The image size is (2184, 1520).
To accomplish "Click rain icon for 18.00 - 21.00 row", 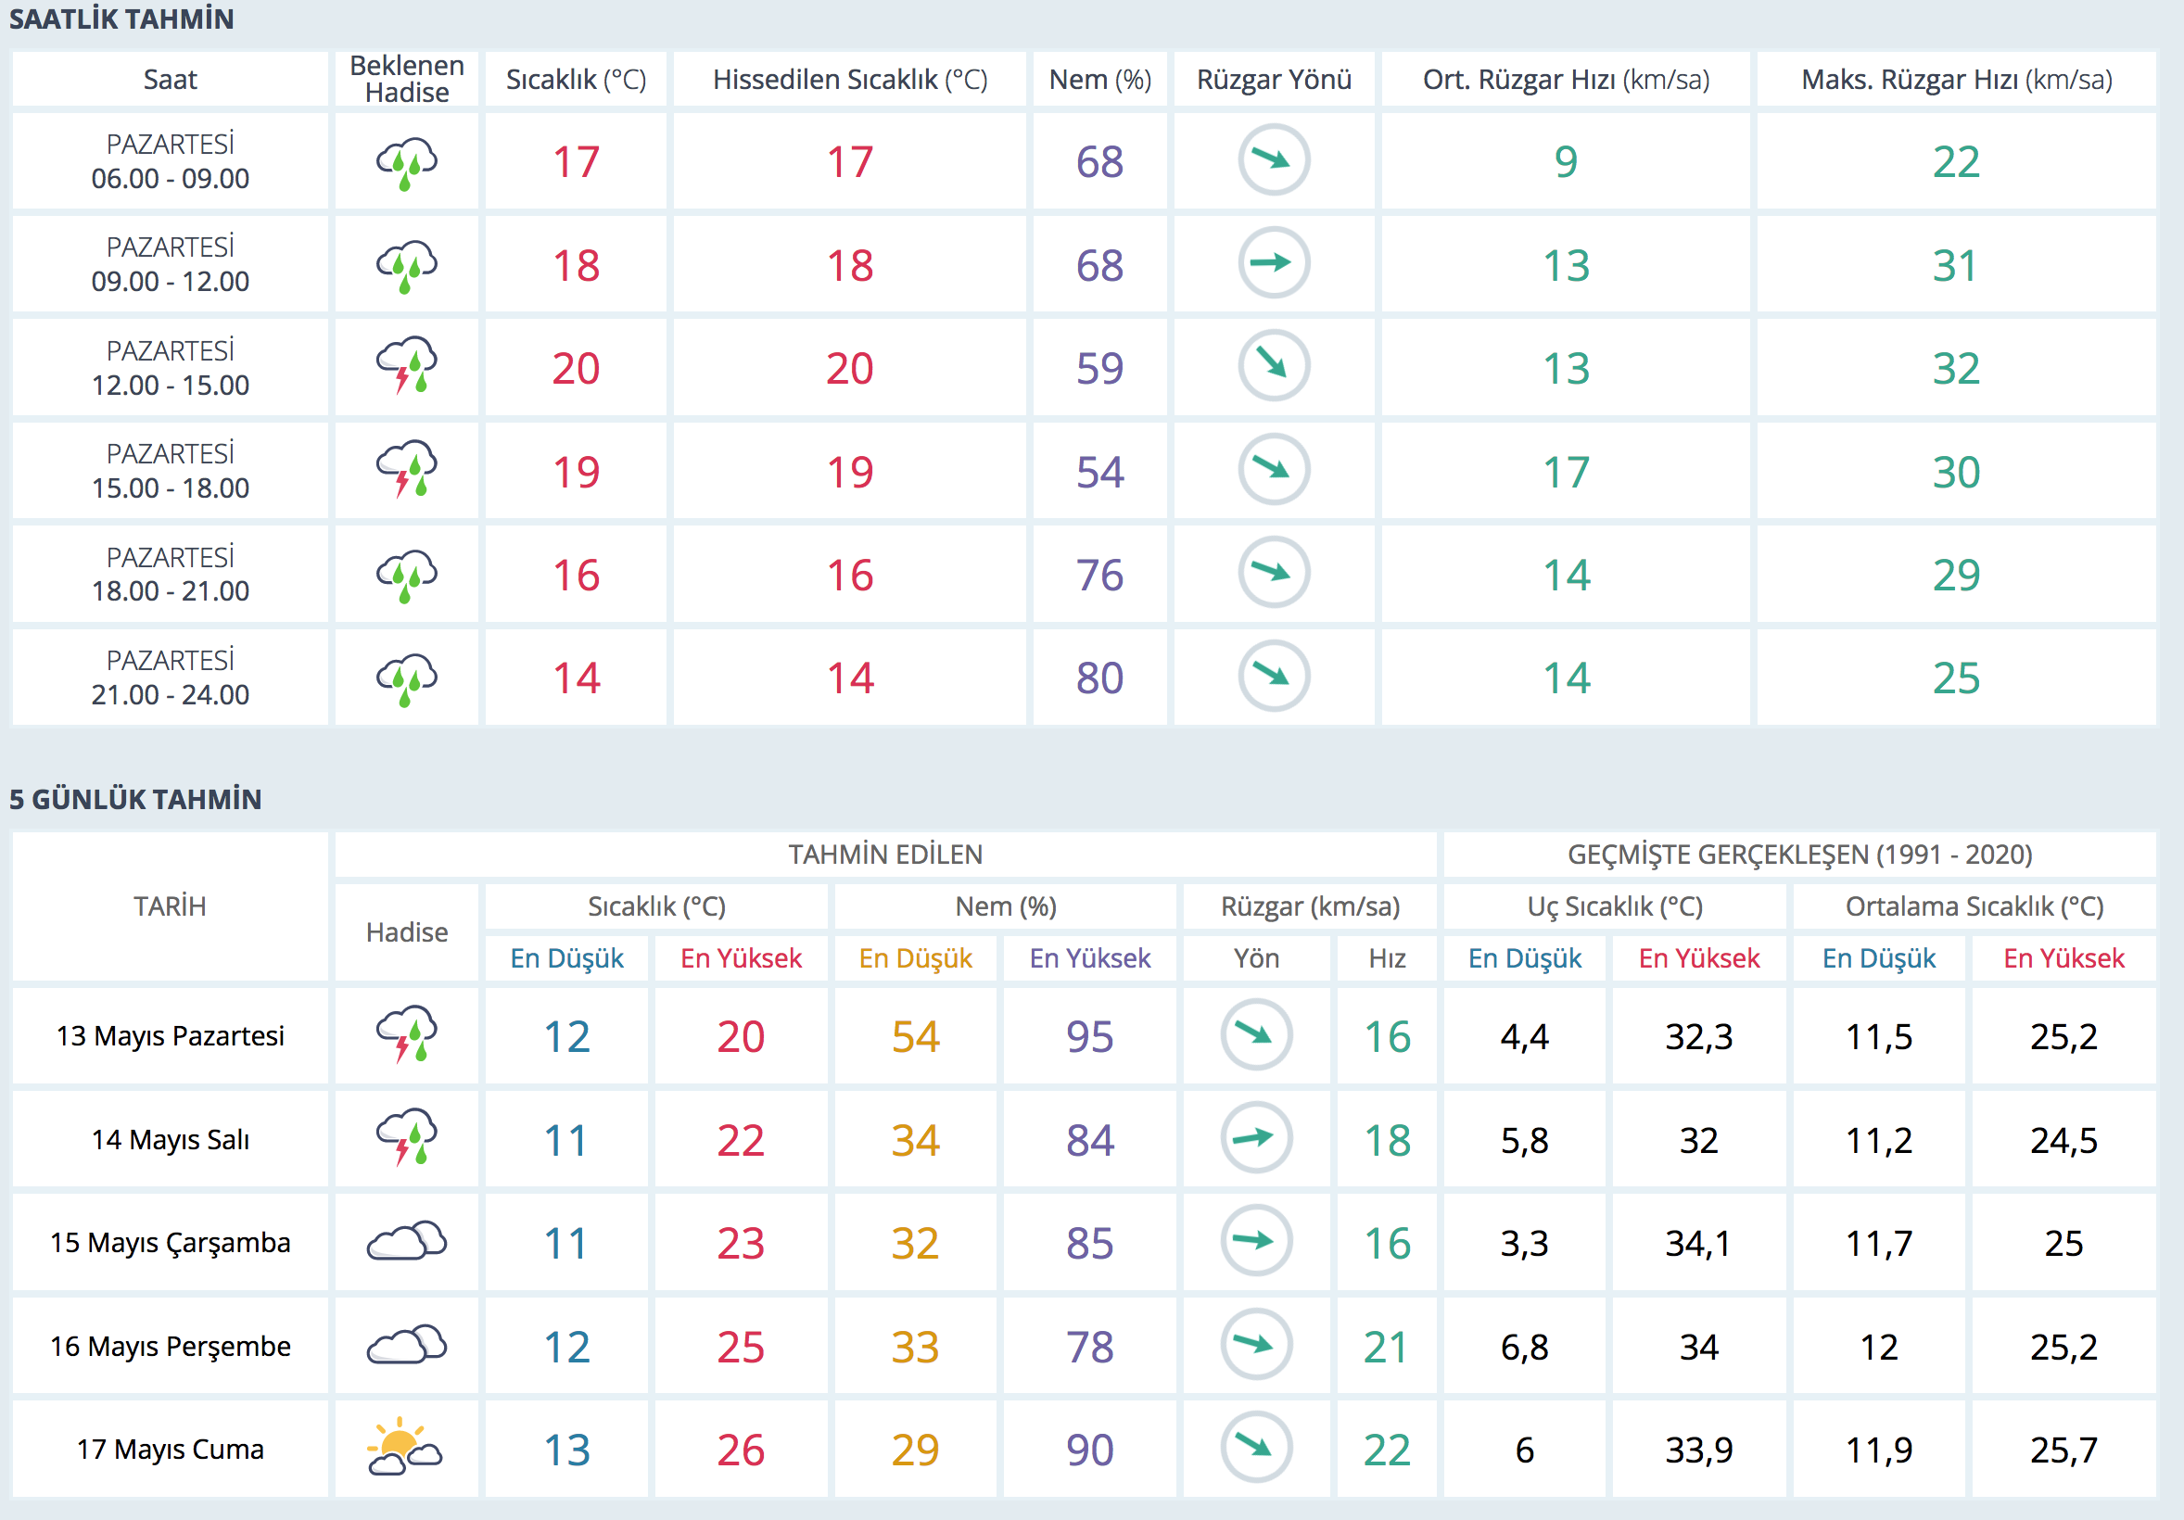I will (x=406, y=574).
